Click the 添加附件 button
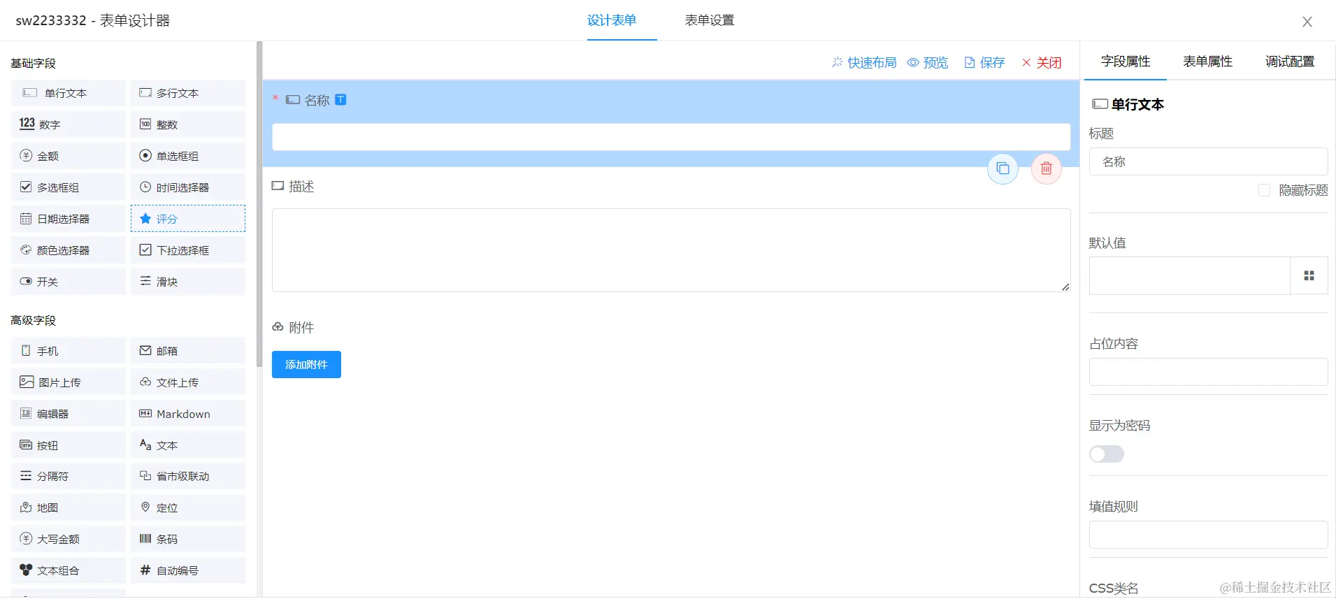The image size is (1336, 599). [306, 364]
